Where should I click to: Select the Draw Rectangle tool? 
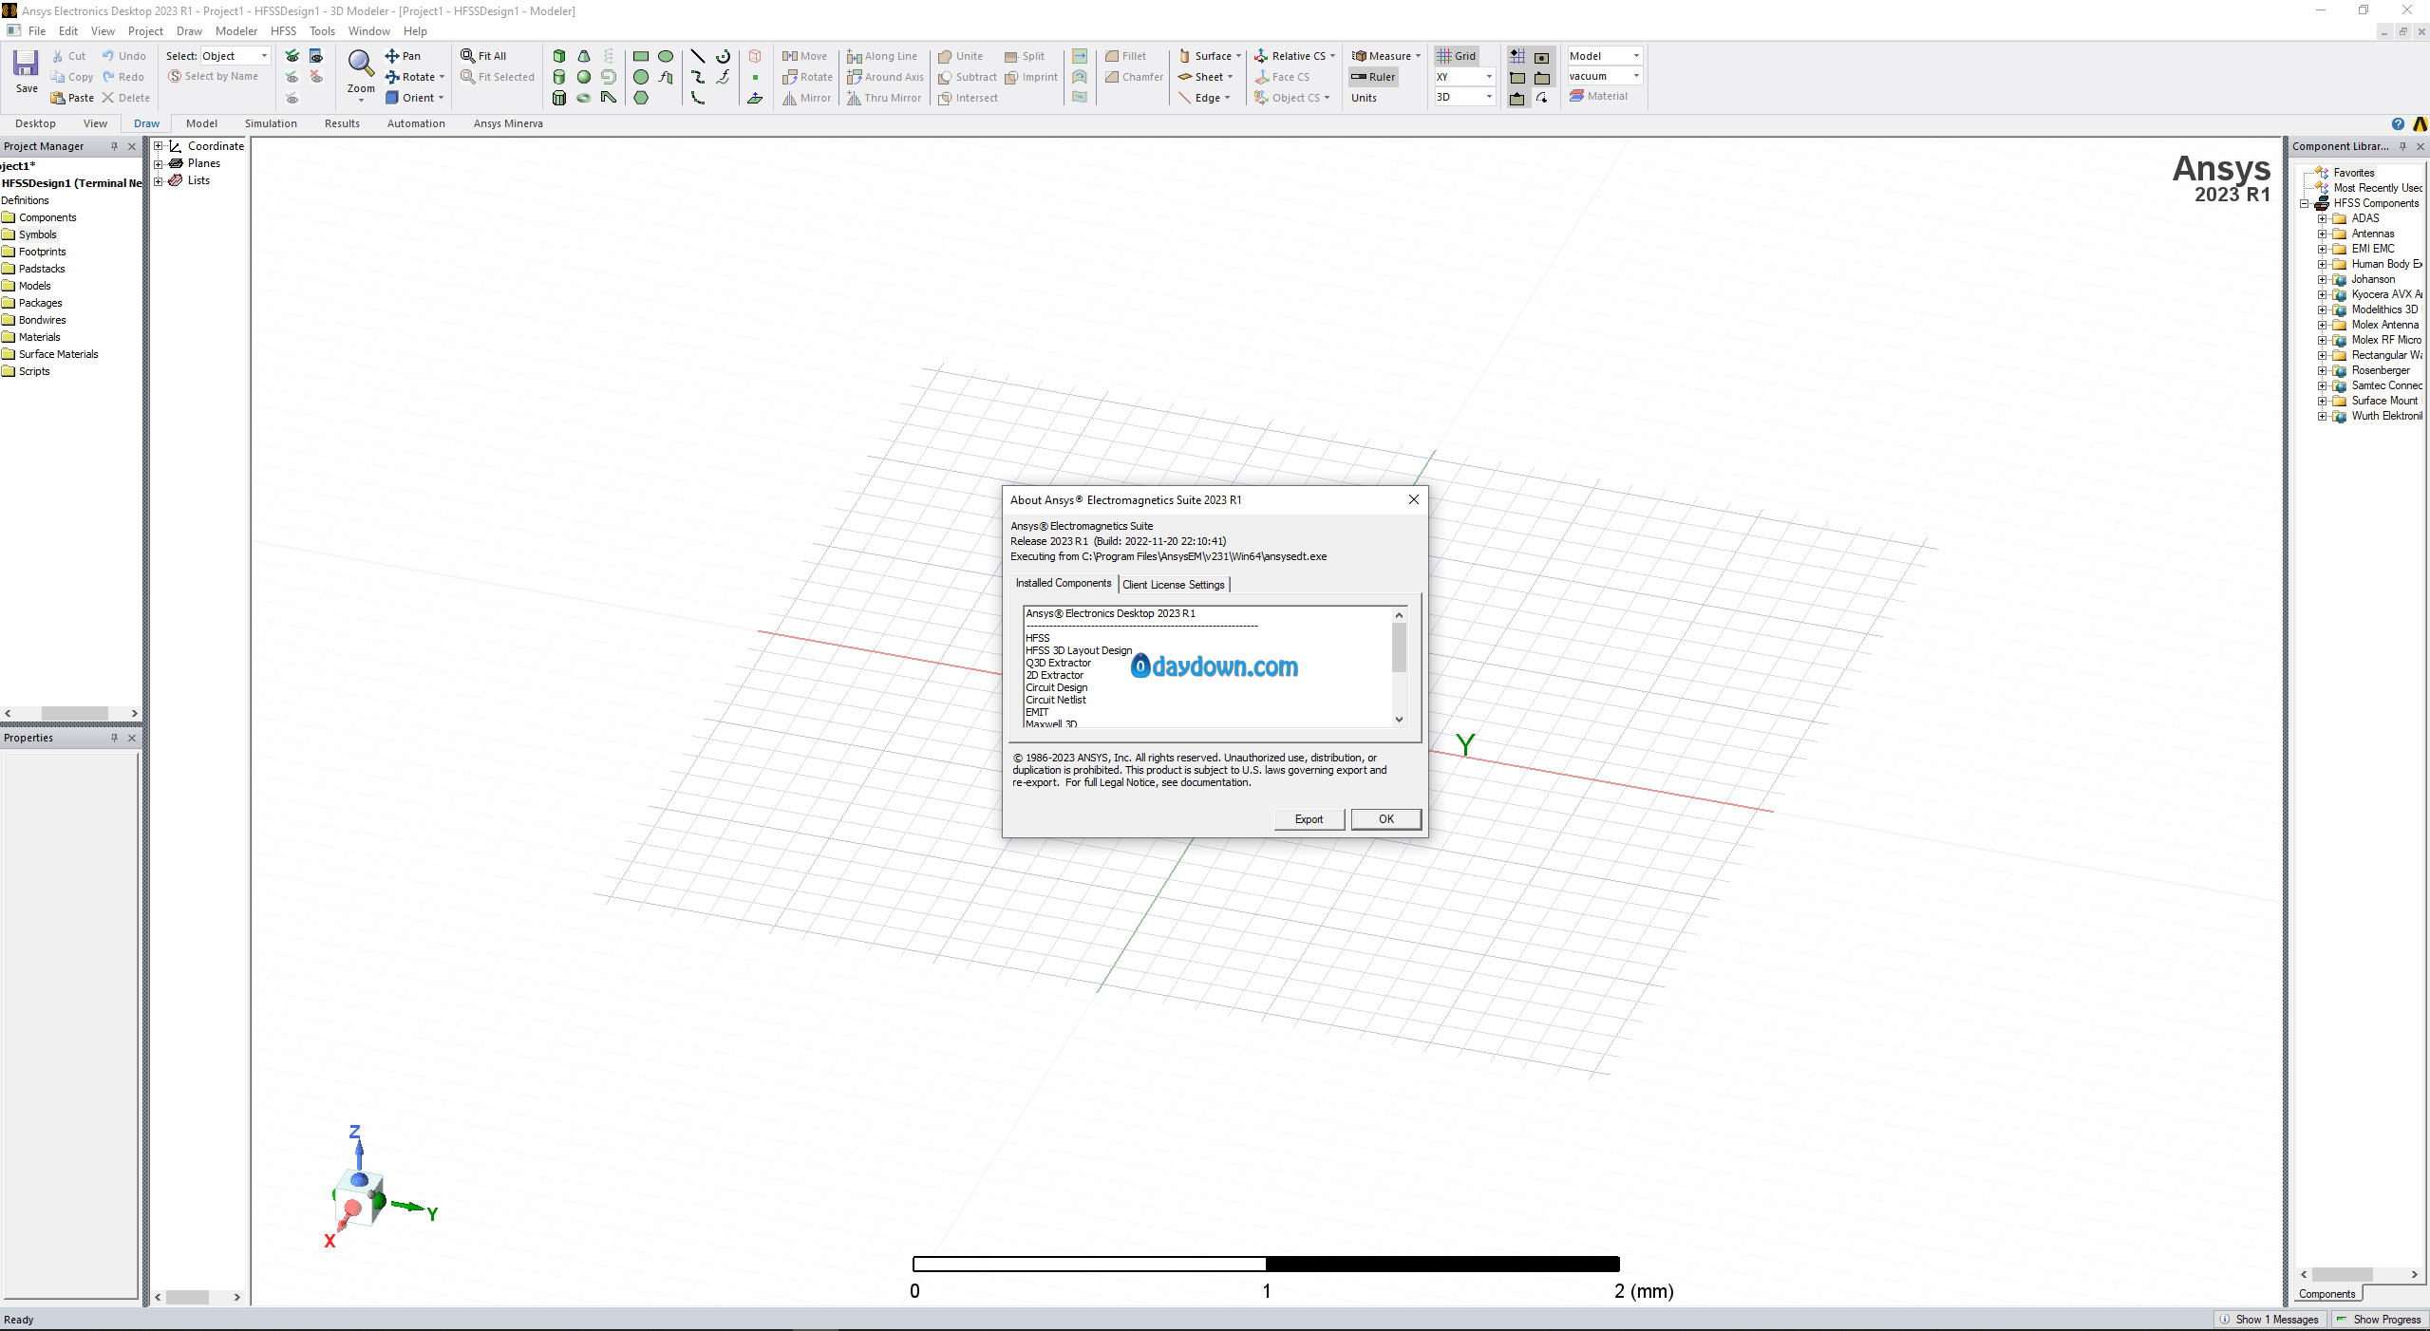click(x=641, y=56)
